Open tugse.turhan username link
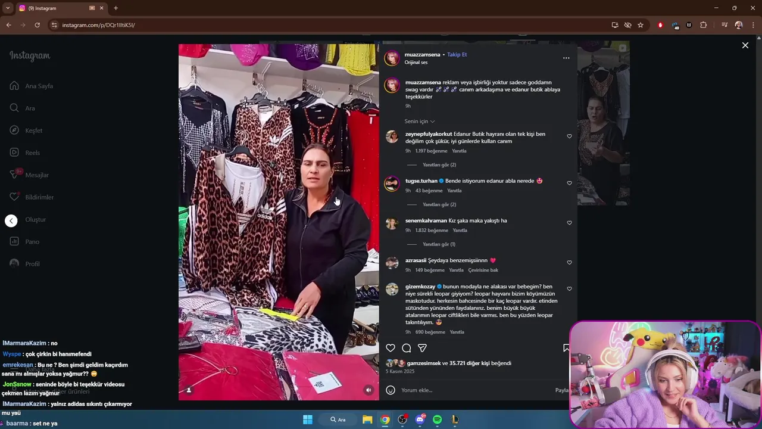762x429 pixels. click(421, 181)
